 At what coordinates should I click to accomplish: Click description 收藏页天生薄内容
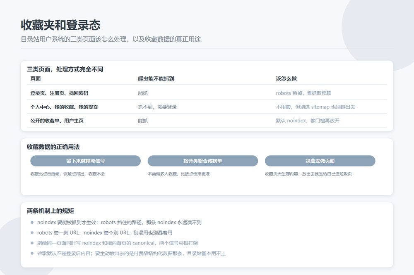pyautogui.click(x=308, y=174)
